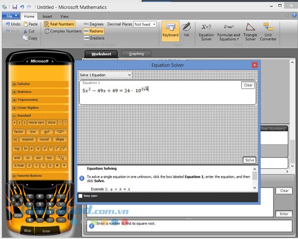Click the Save icon in title bar
The height and width of the screenshot is (239, 298).
tap(14, 7)
